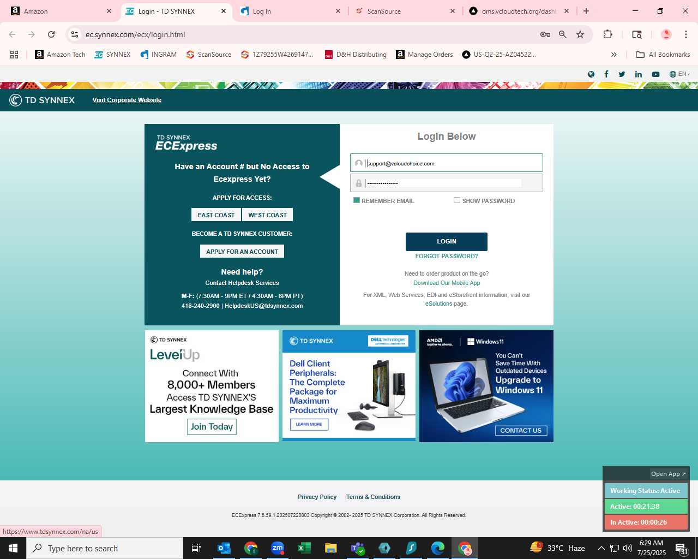This screenshot has height=559, width=698.
Task: Open D&H Distributing bookmark
Action: pos(356,55)
